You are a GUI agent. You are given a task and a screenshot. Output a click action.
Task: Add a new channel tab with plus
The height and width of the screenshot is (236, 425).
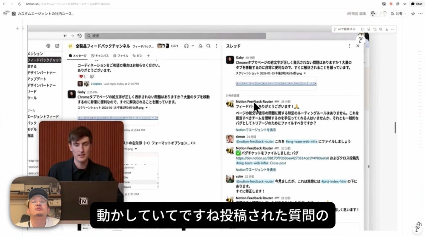148,56
